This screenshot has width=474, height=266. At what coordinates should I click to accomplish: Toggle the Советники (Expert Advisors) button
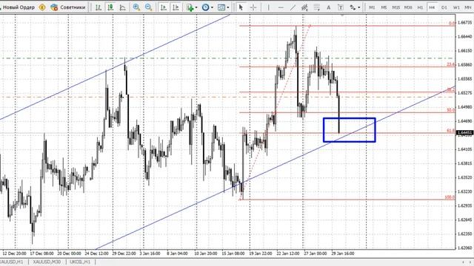(68, 7)
